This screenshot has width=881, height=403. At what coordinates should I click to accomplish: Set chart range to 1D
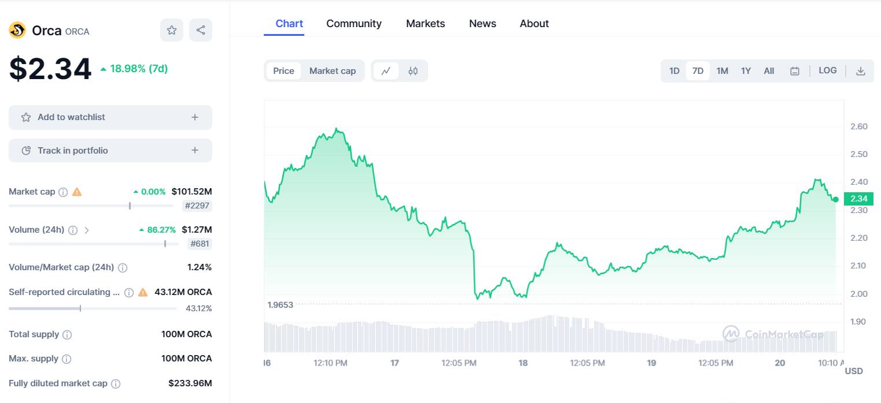click(x=674, y=71)
